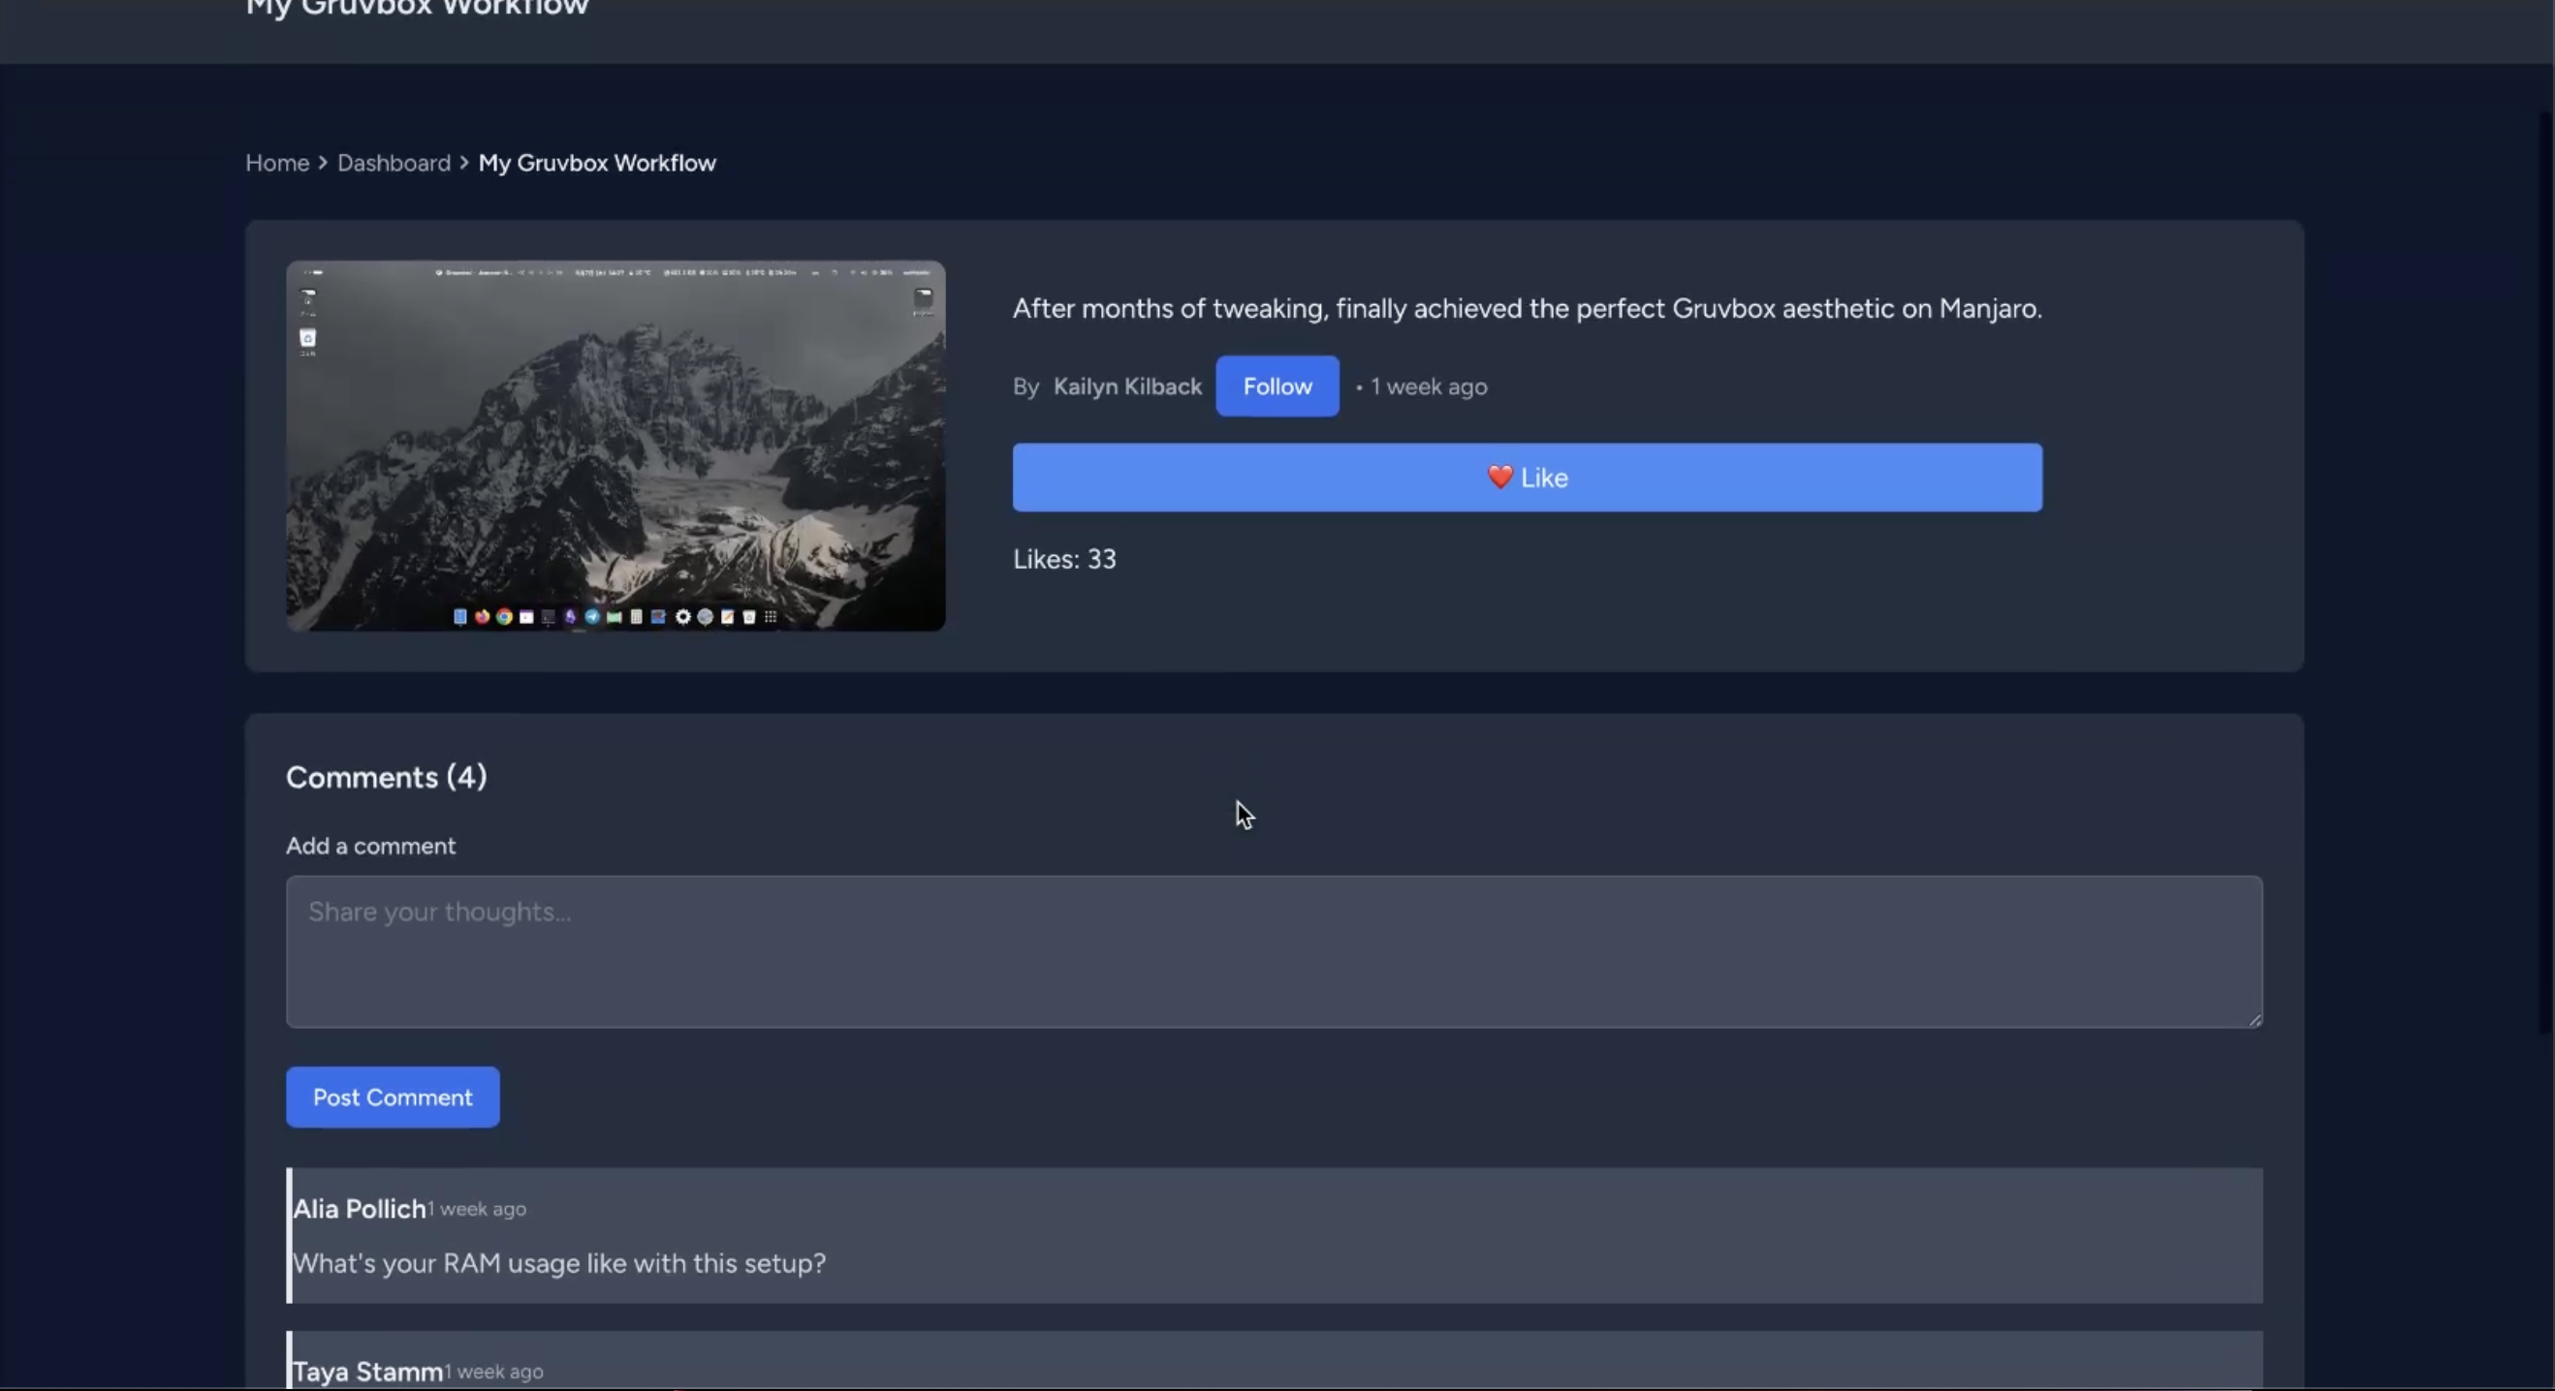Screen dimensions: 2555x1391
Task: Go to Home breadcrumb
Action: pyautogui.click(x=276, y=163)
